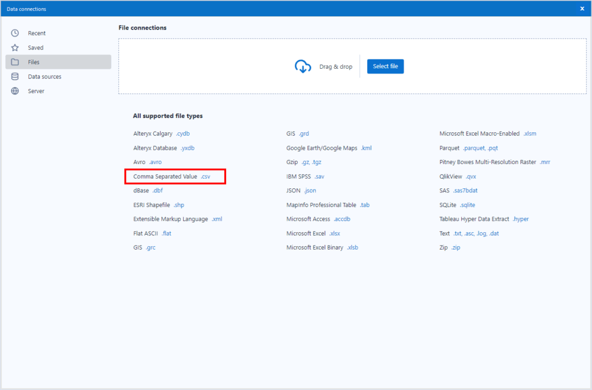Click the Files folder icon in sidebar
This screenshot has width=592, height=390.
pos(15,62)
